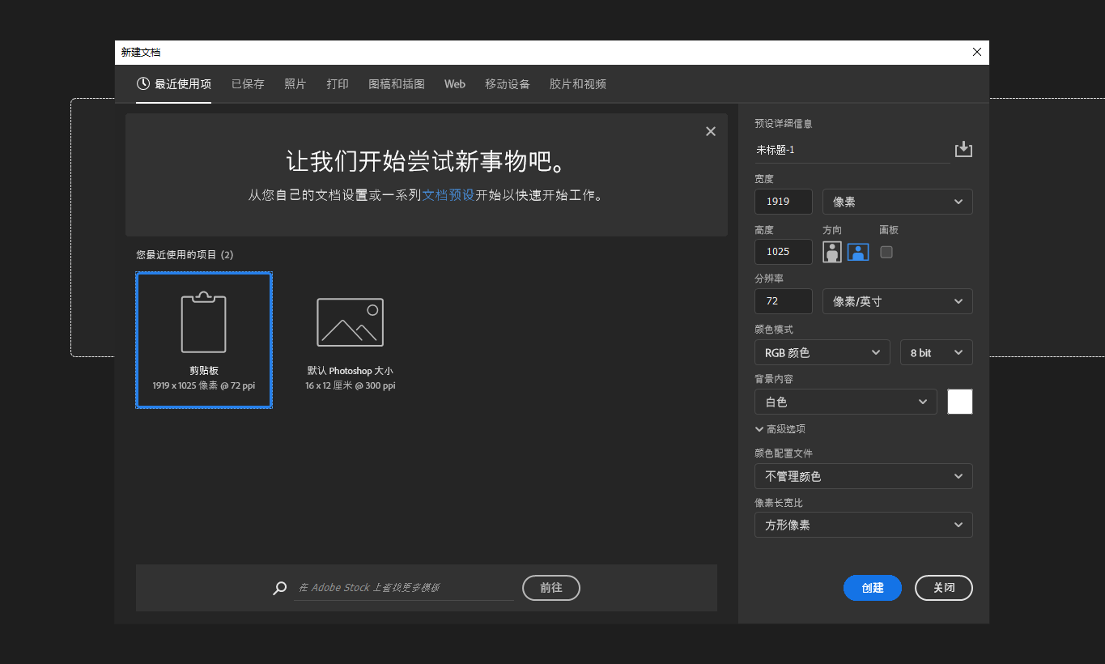Open the 像素/英寸 resolution unit dropdown
The width and height of the screenshot is (1105, 664).
click(897, 300)
